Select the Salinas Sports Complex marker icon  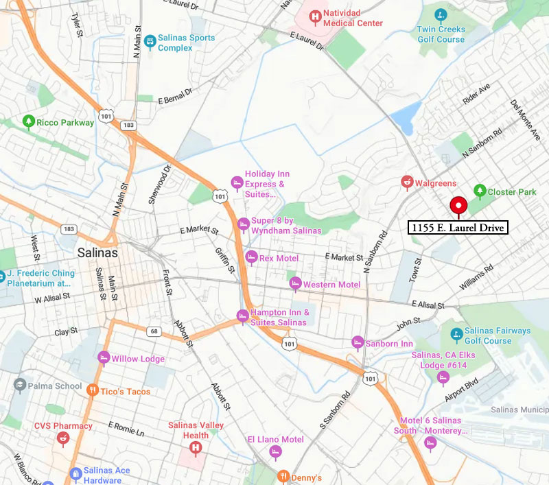tap(150, 41)
